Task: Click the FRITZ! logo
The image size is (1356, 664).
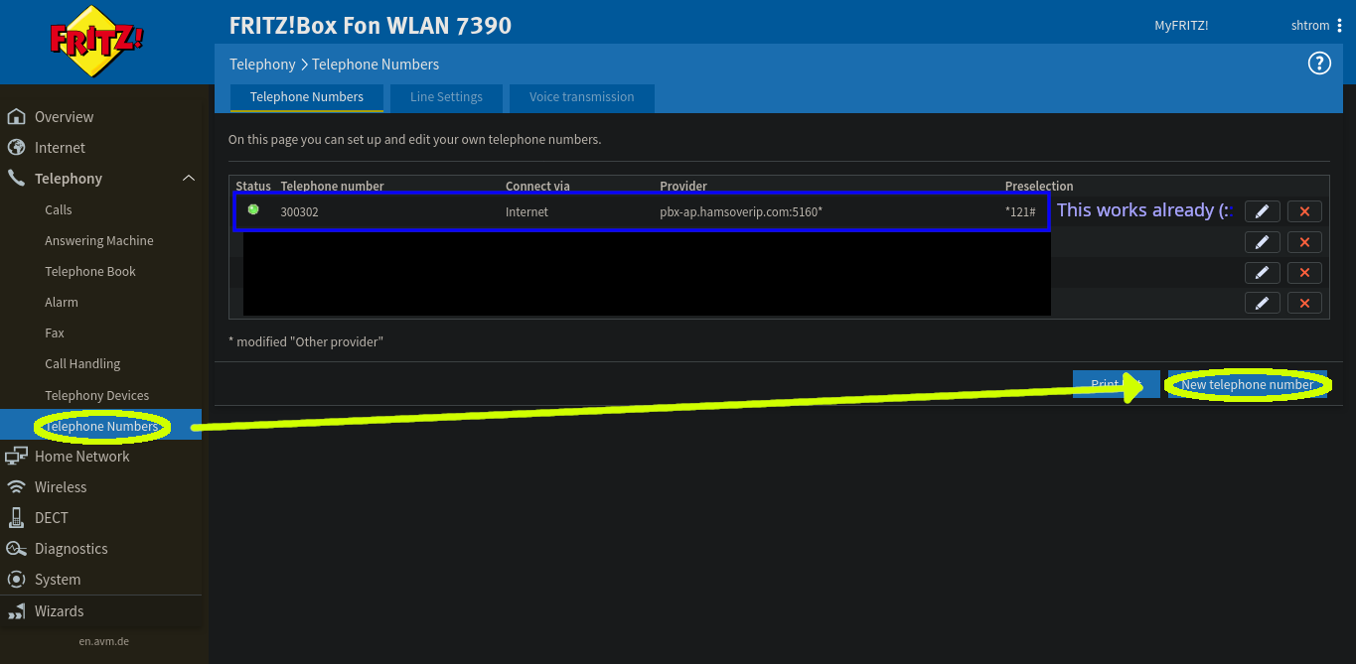Action: coord(97,42)
